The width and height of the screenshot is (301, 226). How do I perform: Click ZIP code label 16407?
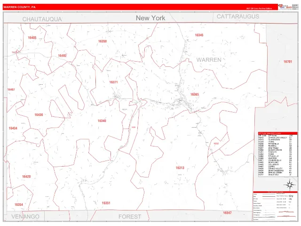click(x=11, y=89)
